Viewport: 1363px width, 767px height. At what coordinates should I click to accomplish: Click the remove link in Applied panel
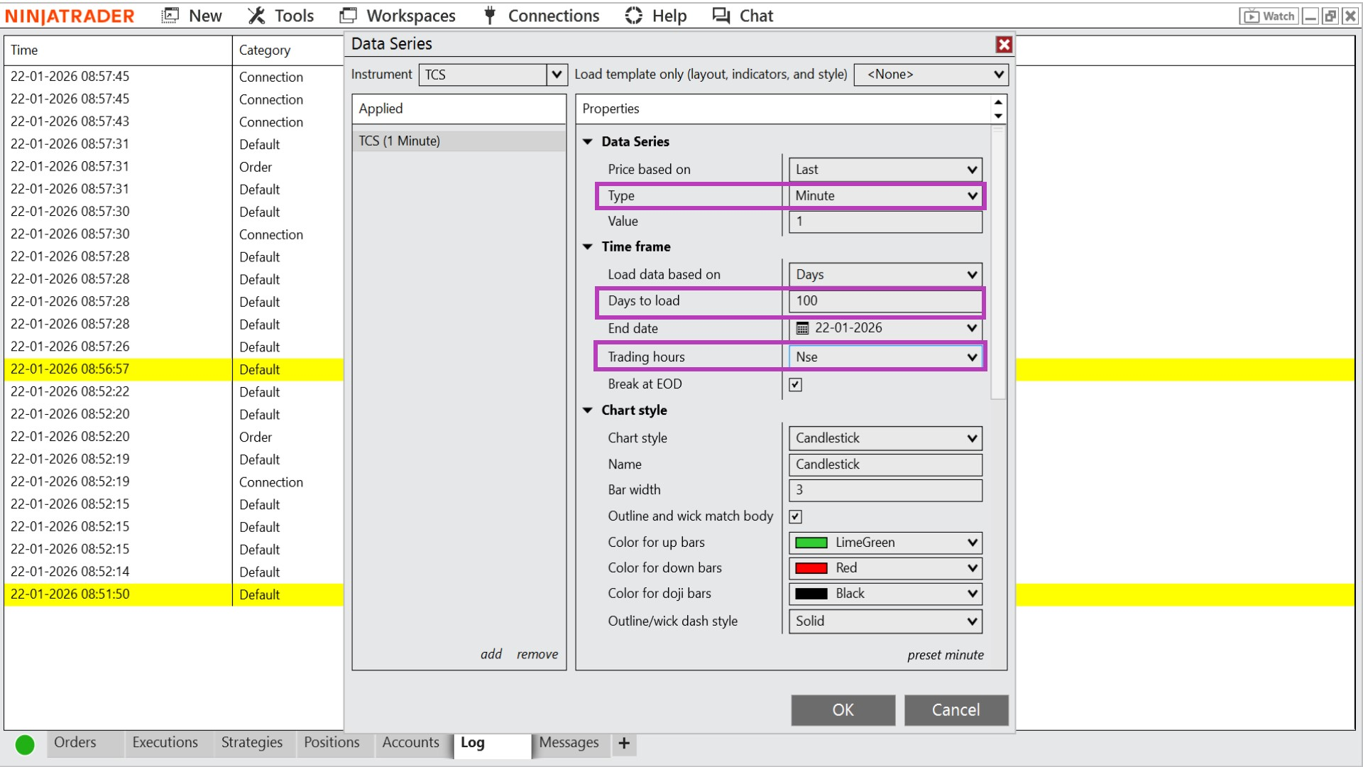point(537,654)
